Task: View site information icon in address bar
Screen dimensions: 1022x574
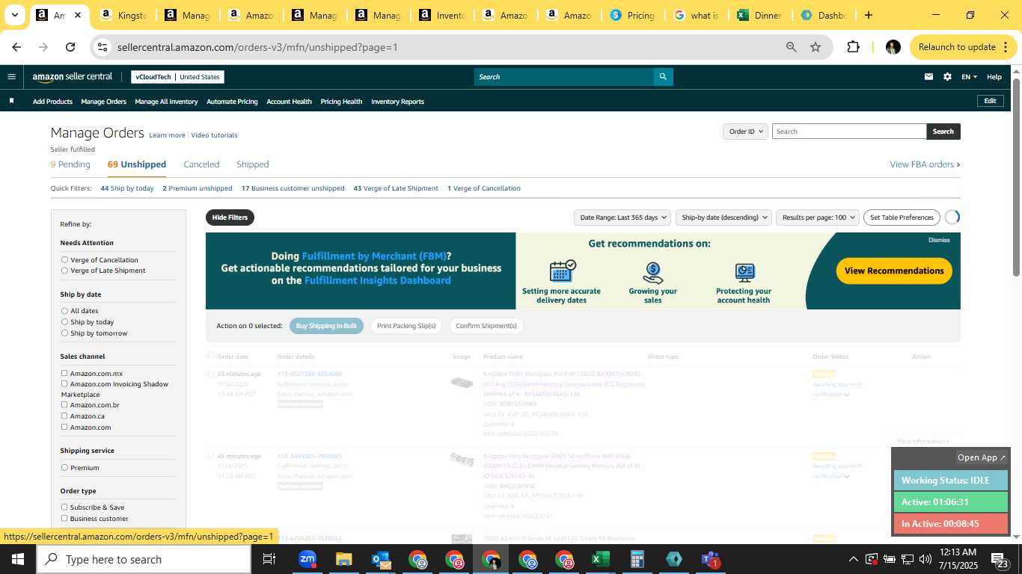Action: click(x=103, y=47)
